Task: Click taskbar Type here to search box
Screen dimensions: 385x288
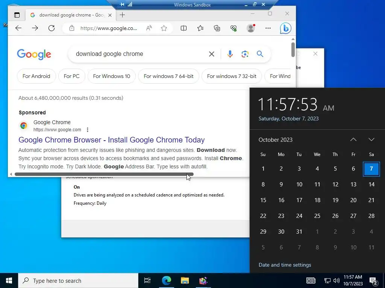Action: (x=78, y=280)
